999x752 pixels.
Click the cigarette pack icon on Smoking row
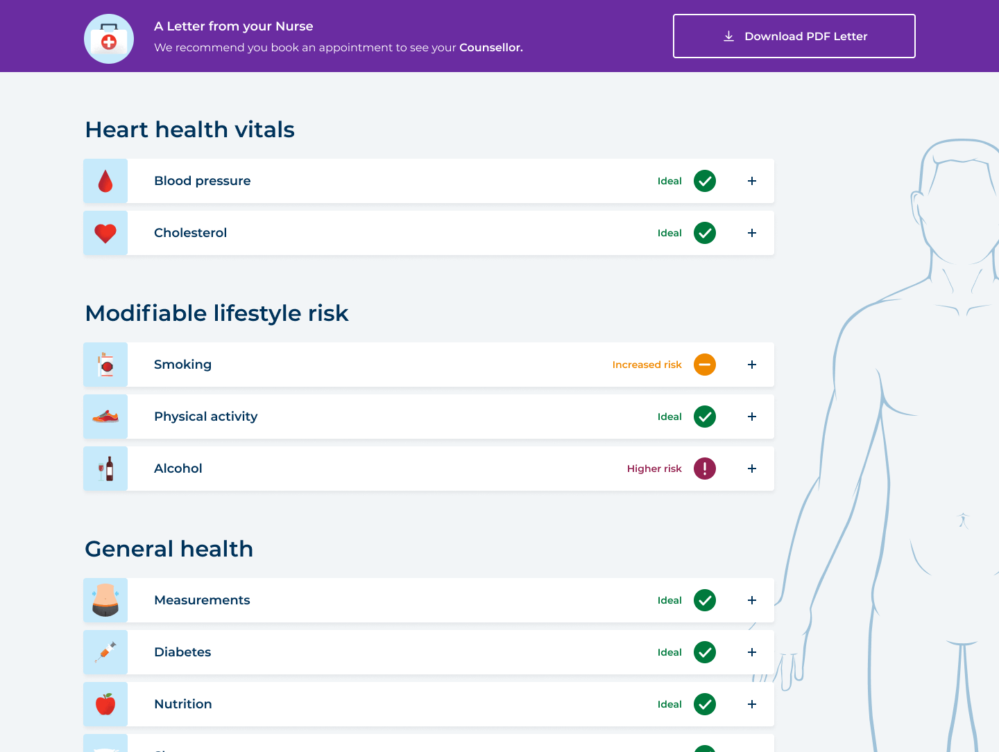(105, 365)
